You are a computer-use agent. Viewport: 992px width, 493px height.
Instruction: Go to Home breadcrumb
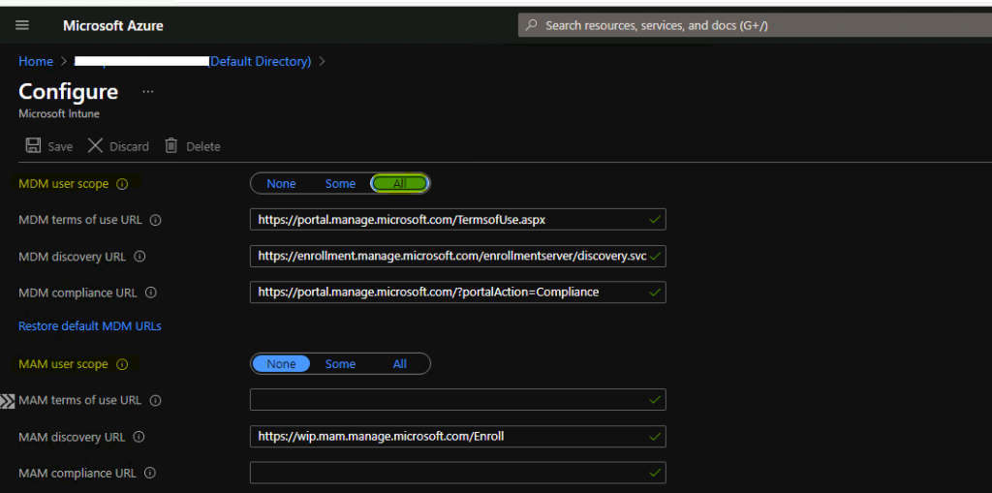click(36, 61)
